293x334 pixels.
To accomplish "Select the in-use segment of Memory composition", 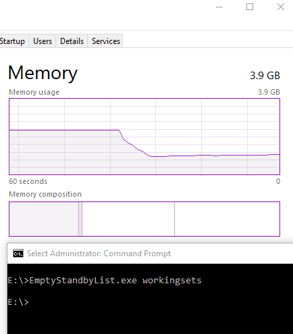I will click(44, 219).
